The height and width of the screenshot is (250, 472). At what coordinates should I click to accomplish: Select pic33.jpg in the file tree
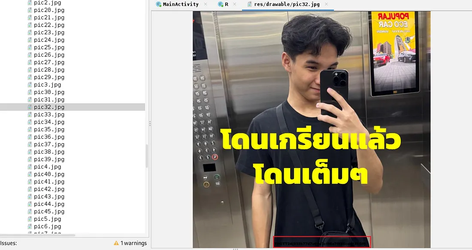click(x=49, y=114)
